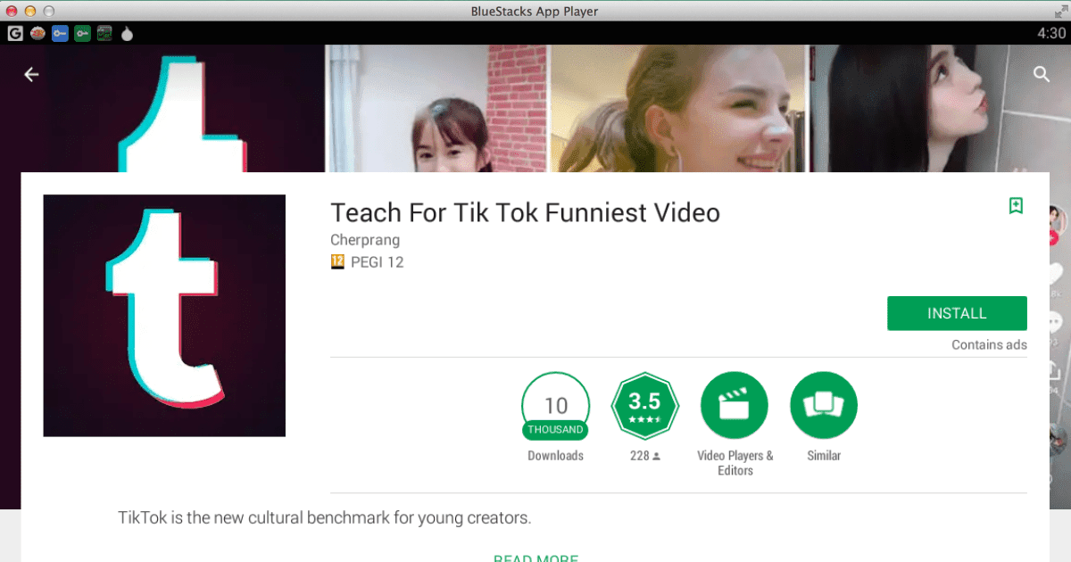
Task: Click the white drop icon in the toolbar
Action: (x=127, y=33)
